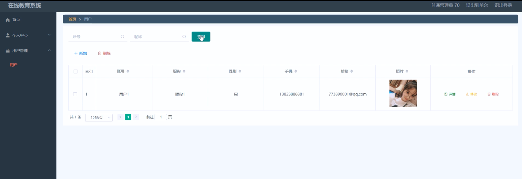Check the checkbox for row 用户1
522x179 pixels.
coord(75,94)
